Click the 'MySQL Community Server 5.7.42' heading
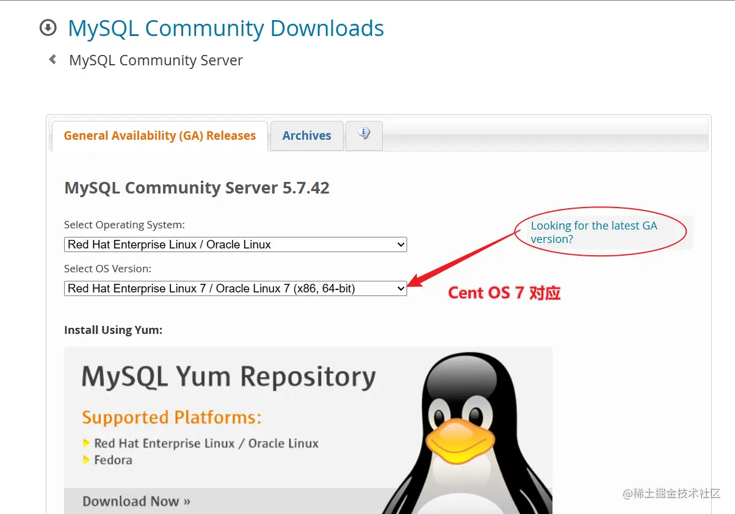The height and width of the screenshot is (514, 735). click(197, 187)
